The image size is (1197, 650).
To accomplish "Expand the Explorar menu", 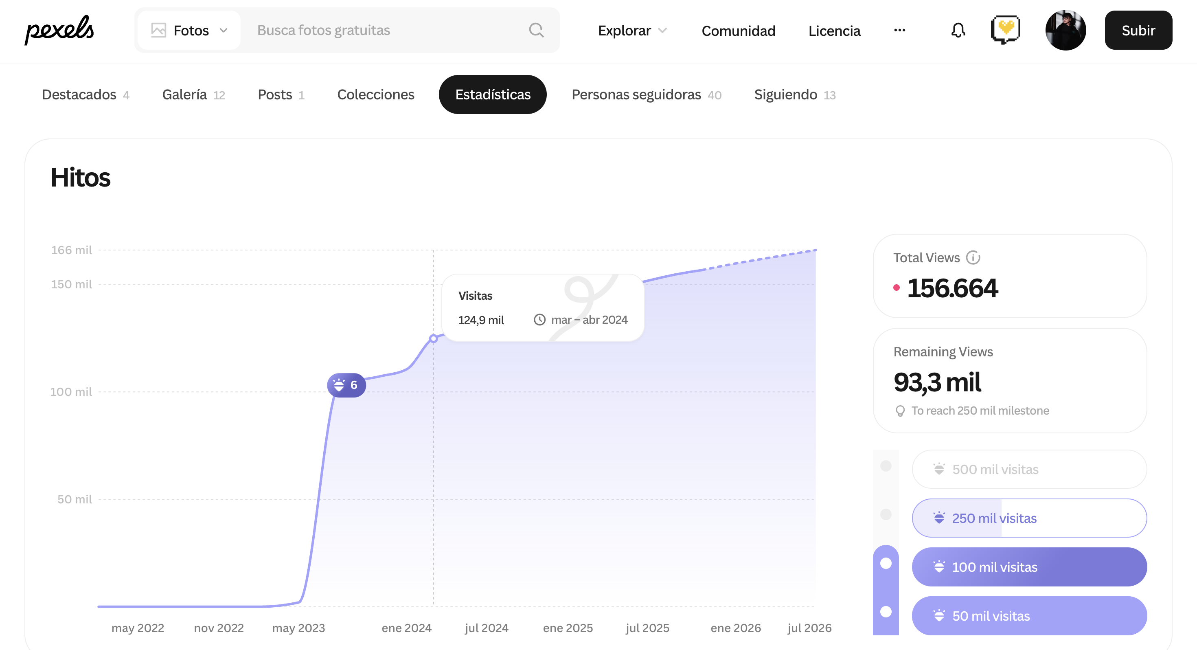I will click(632, 31).
